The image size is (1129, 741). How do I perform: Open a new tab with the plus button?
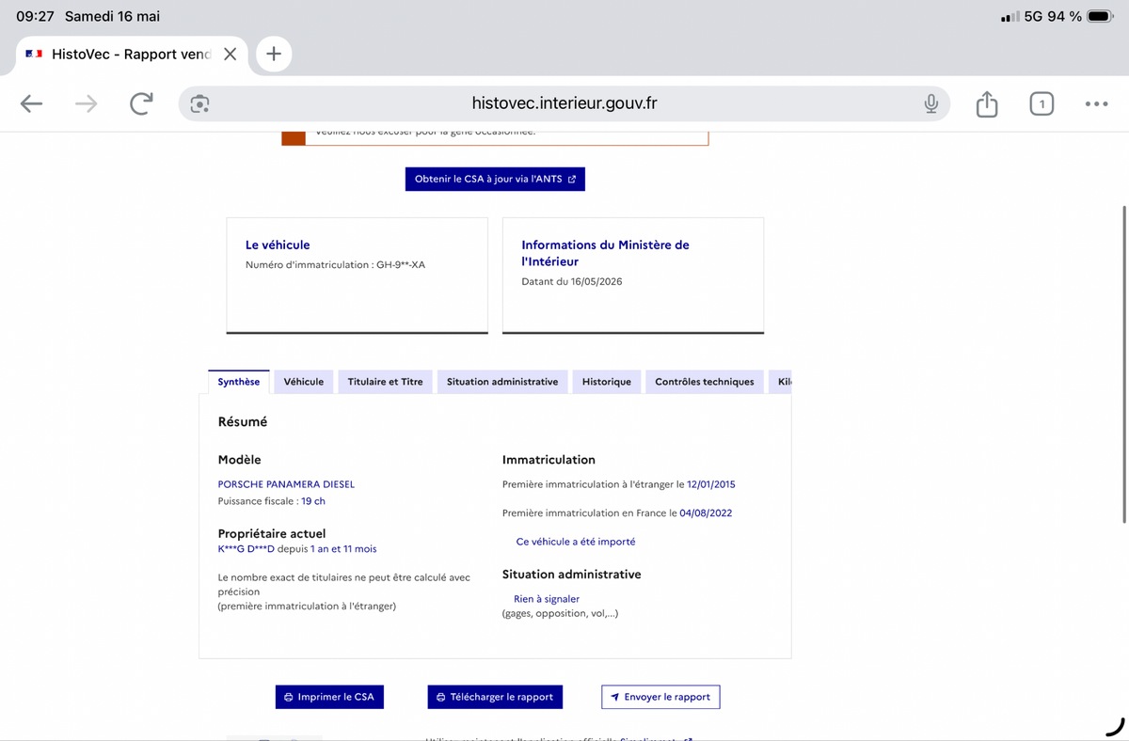point(274,54)
